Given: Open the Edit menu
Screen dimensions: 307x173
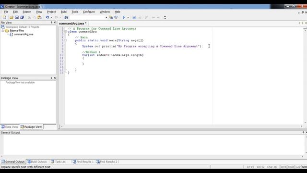Looking at the screenshot, I should click(15, 12).
